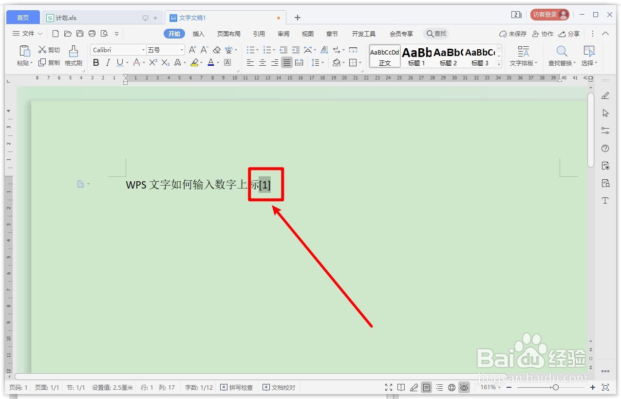Select the Format Painter (格式刷) tool
Viewport: 621px width, 399px height.
point(73,55)
